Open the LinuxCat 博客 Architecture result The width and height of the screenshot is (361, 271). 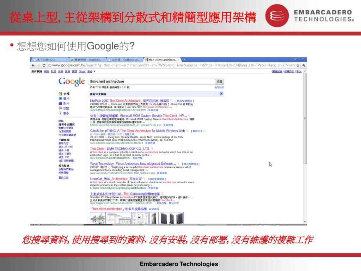click(116, 179)
